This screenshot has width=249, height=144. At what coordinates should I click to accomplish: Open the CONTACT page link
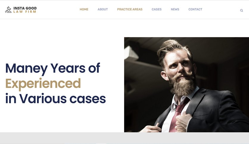pos(195,9)
